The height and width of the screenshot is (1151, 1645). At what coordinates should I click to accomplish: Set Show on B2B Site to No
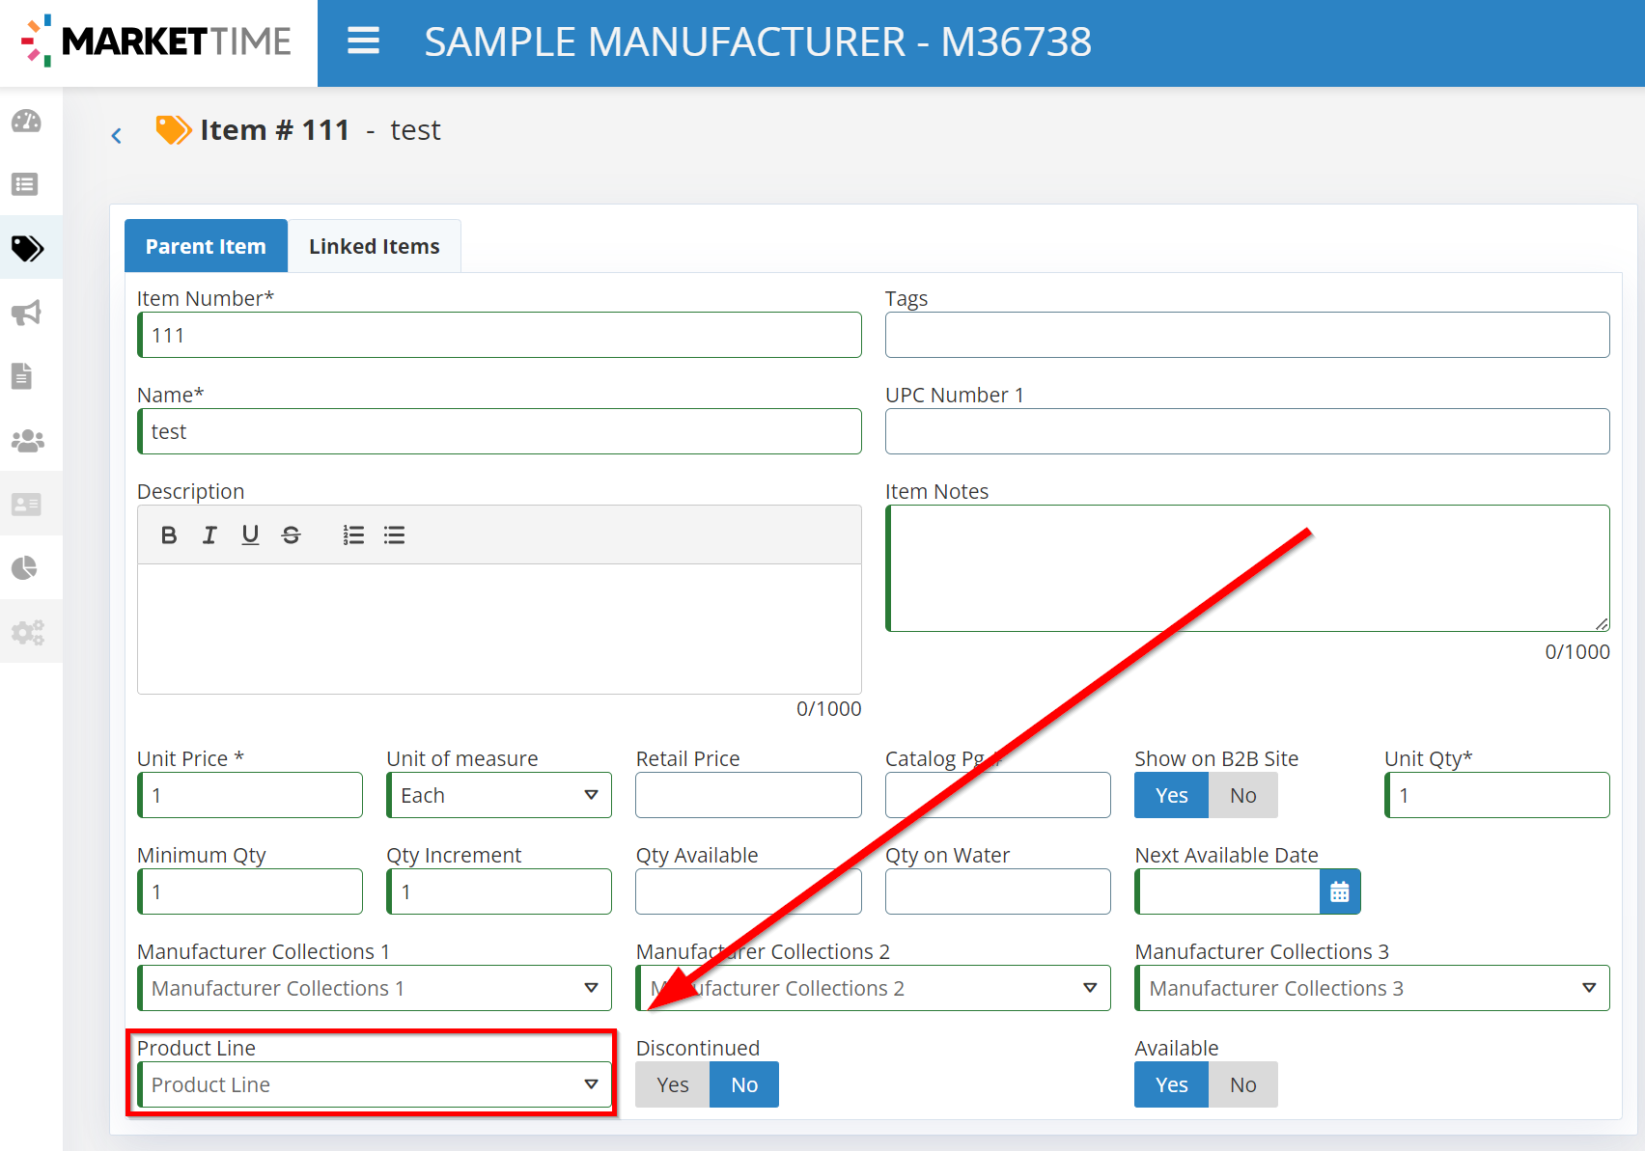[1242, 796]
